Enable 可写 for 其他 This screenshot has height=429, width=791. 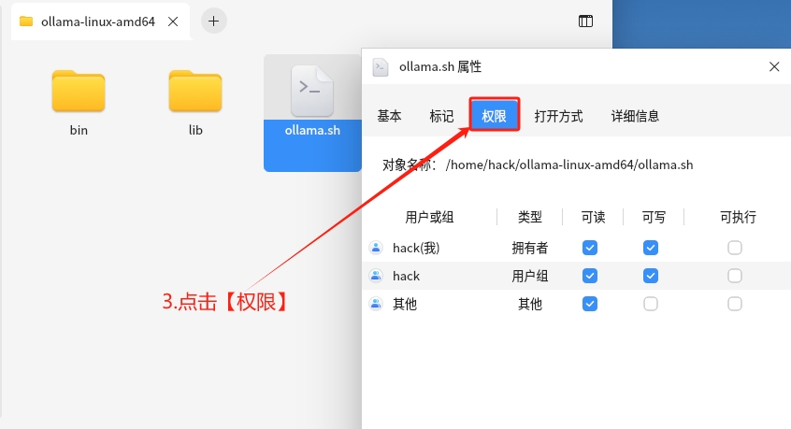(x=651, y=304)
